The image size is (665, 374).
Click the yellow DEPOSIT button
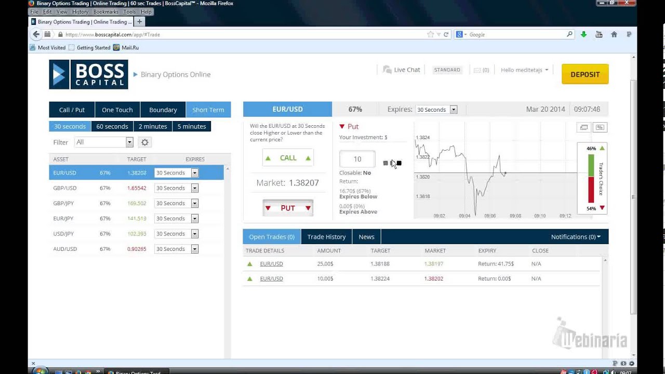585,74
